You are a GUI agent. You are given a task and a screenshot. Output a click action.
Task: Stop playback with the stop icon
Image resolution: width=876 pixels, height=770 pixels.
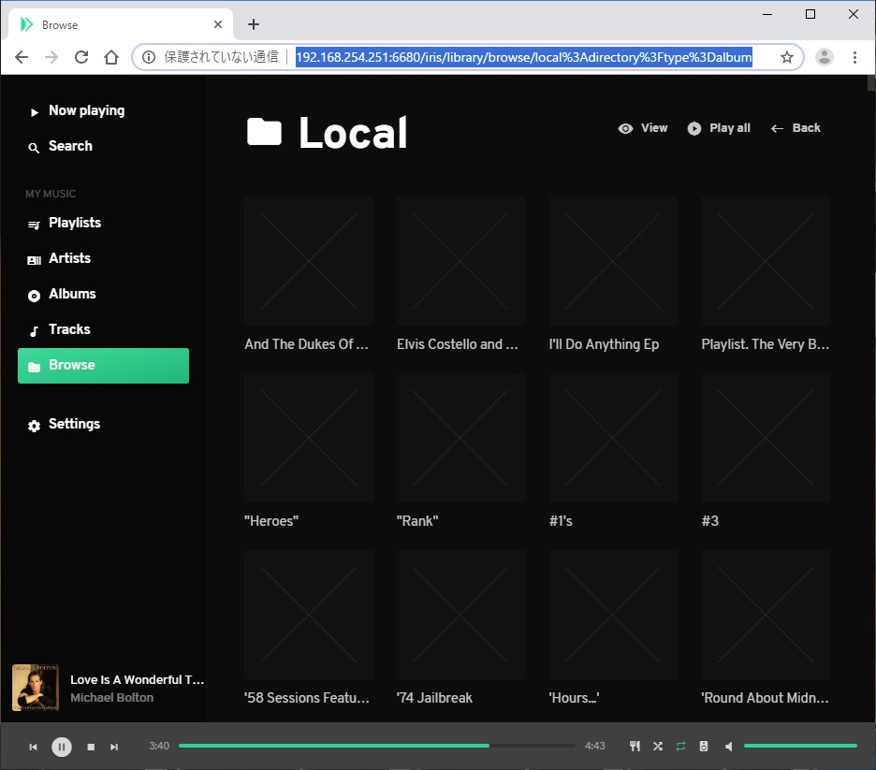[x=90, y=747]
